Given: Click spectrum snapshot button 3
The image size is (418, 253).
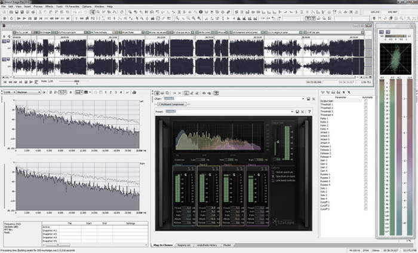Looking at the screenshot, I should pyautogui.click(x=116, y=92).
